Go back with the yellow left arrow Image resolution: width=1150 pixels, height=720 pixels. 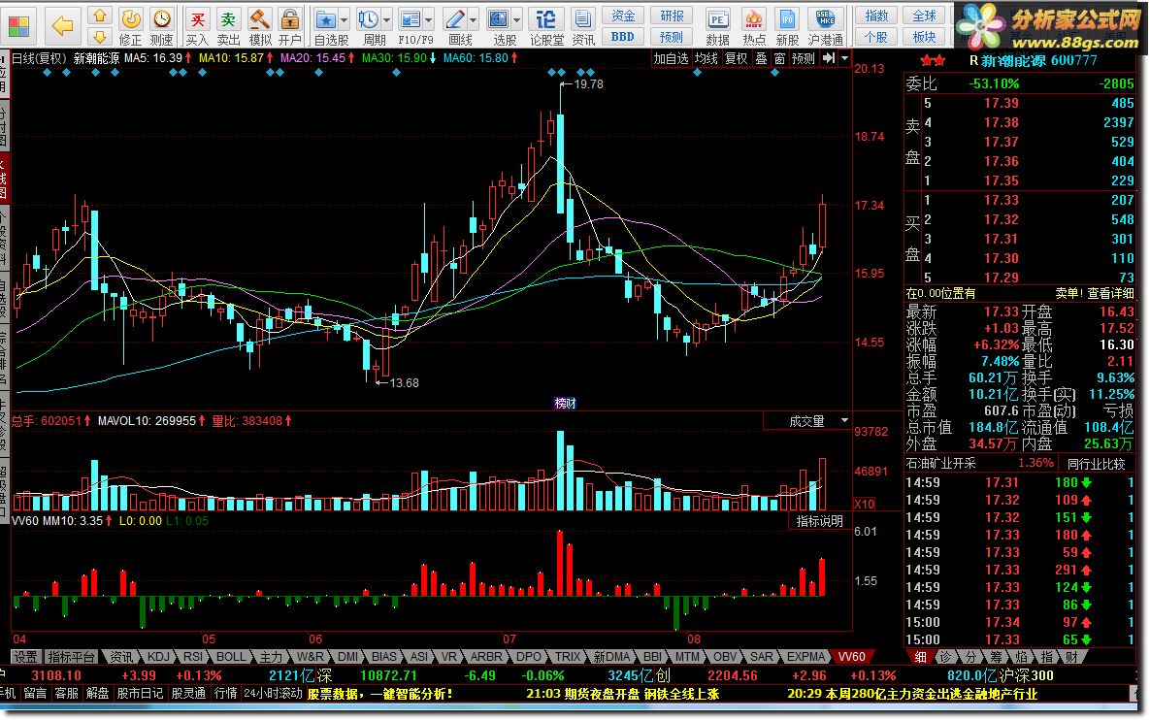click(x=62, y=26)
